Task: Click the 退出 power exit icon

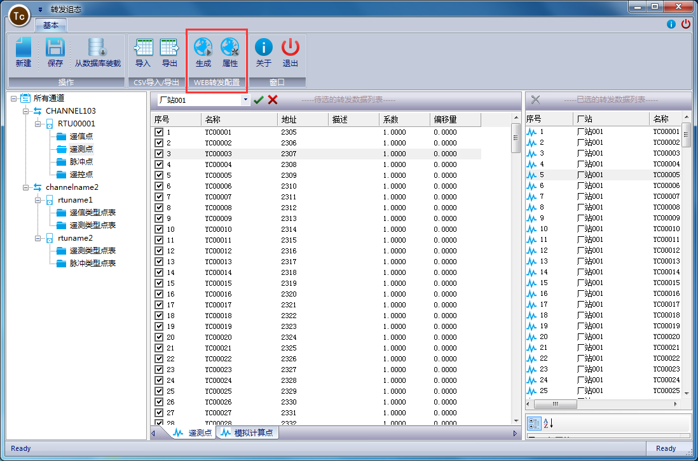Action: [x=291, y=47]
